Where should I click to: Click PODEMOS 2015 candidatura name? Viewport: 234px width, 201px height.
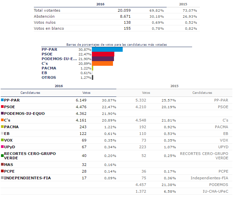pos(219,185)
